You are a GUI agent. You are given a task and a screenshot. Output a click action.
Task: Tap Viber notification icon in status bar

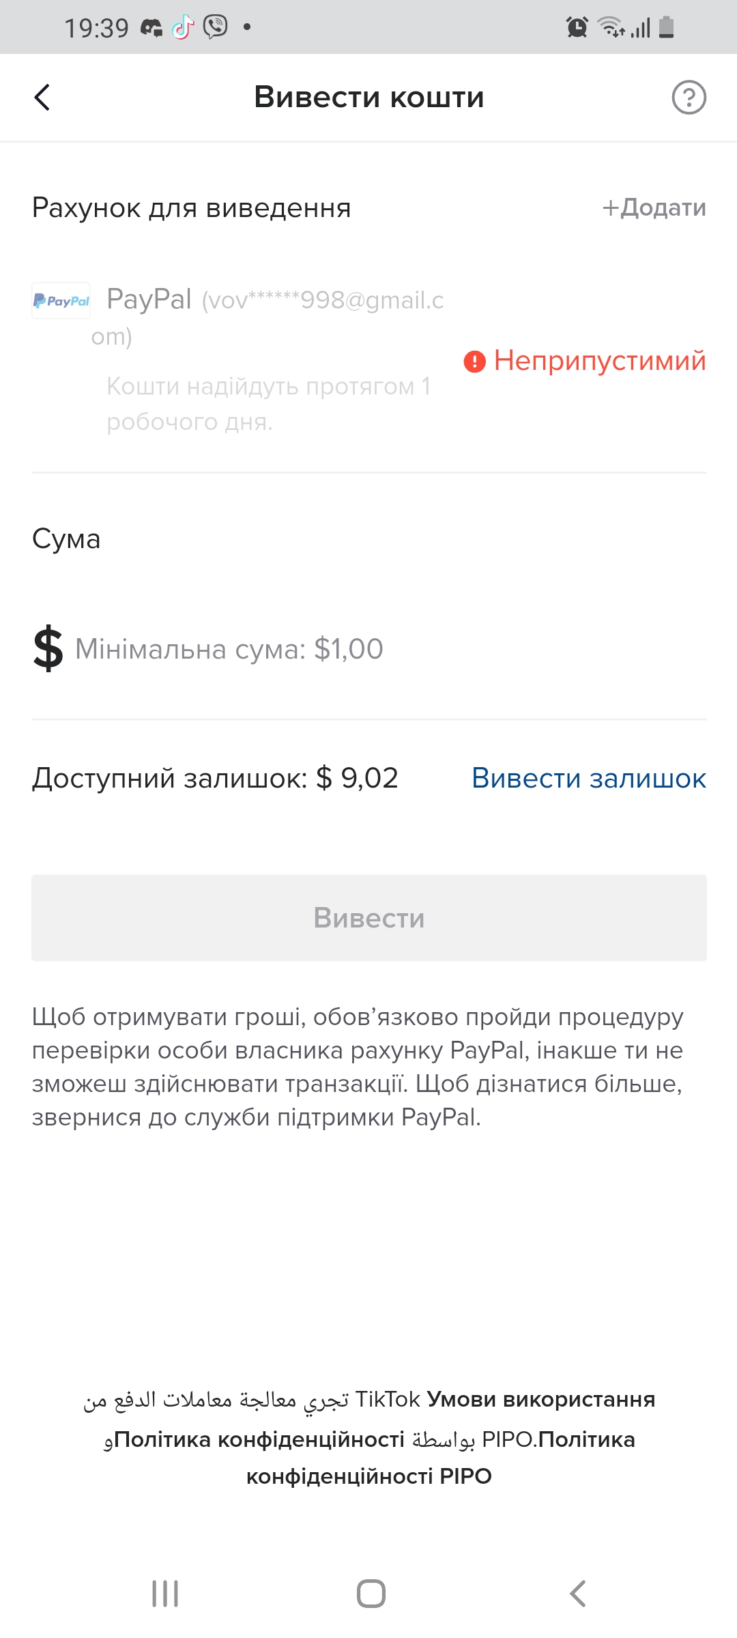tap(216, 27)
